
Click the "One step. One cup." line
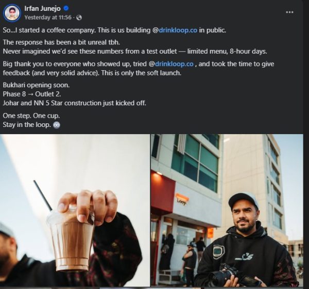[x=31, y=116]
